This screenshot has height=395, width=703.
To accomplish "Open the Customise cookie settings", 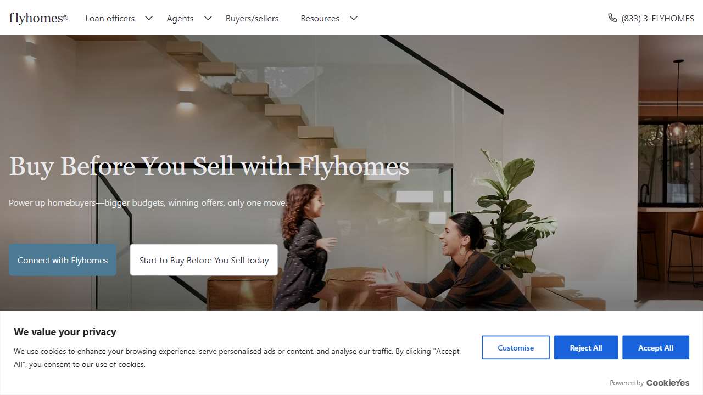I will (516, 348).
